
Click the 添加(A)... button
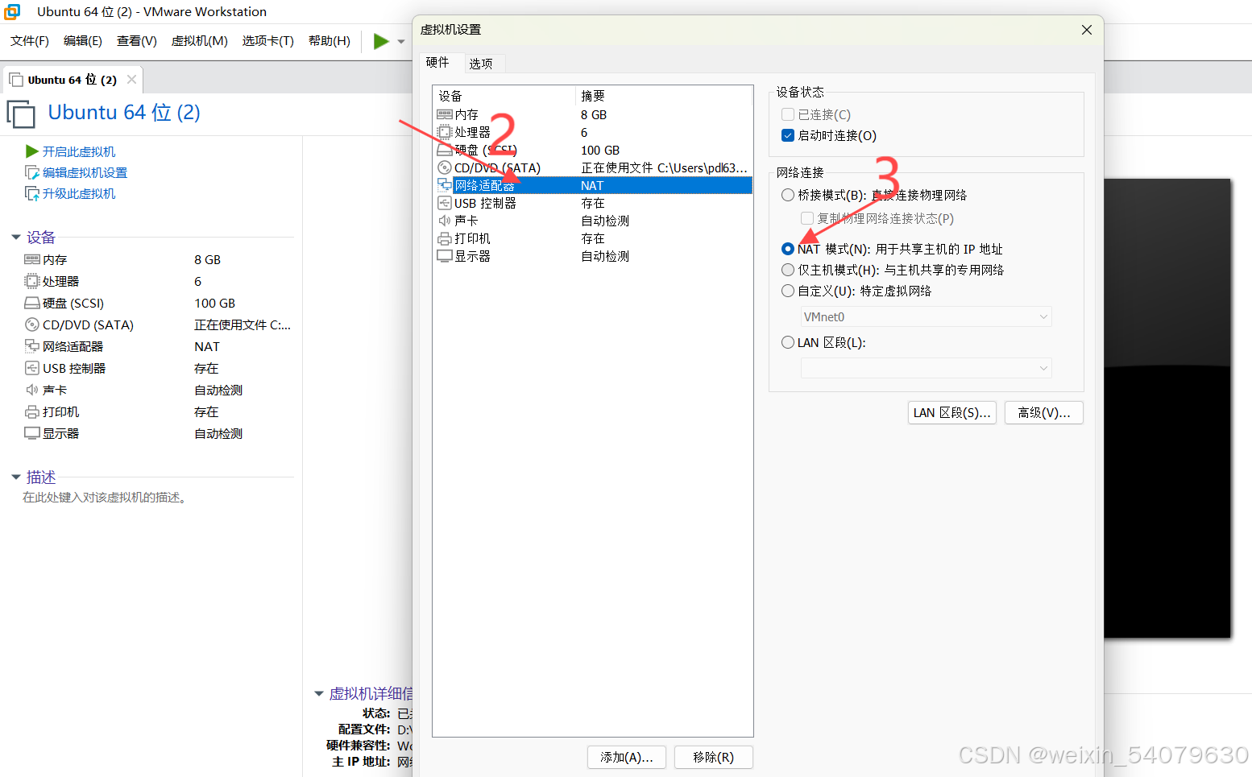627,757
